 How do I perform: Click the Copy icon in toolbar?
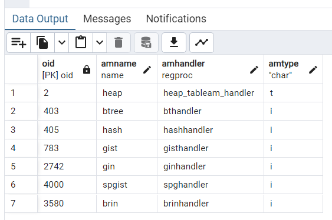coord(42,43)
